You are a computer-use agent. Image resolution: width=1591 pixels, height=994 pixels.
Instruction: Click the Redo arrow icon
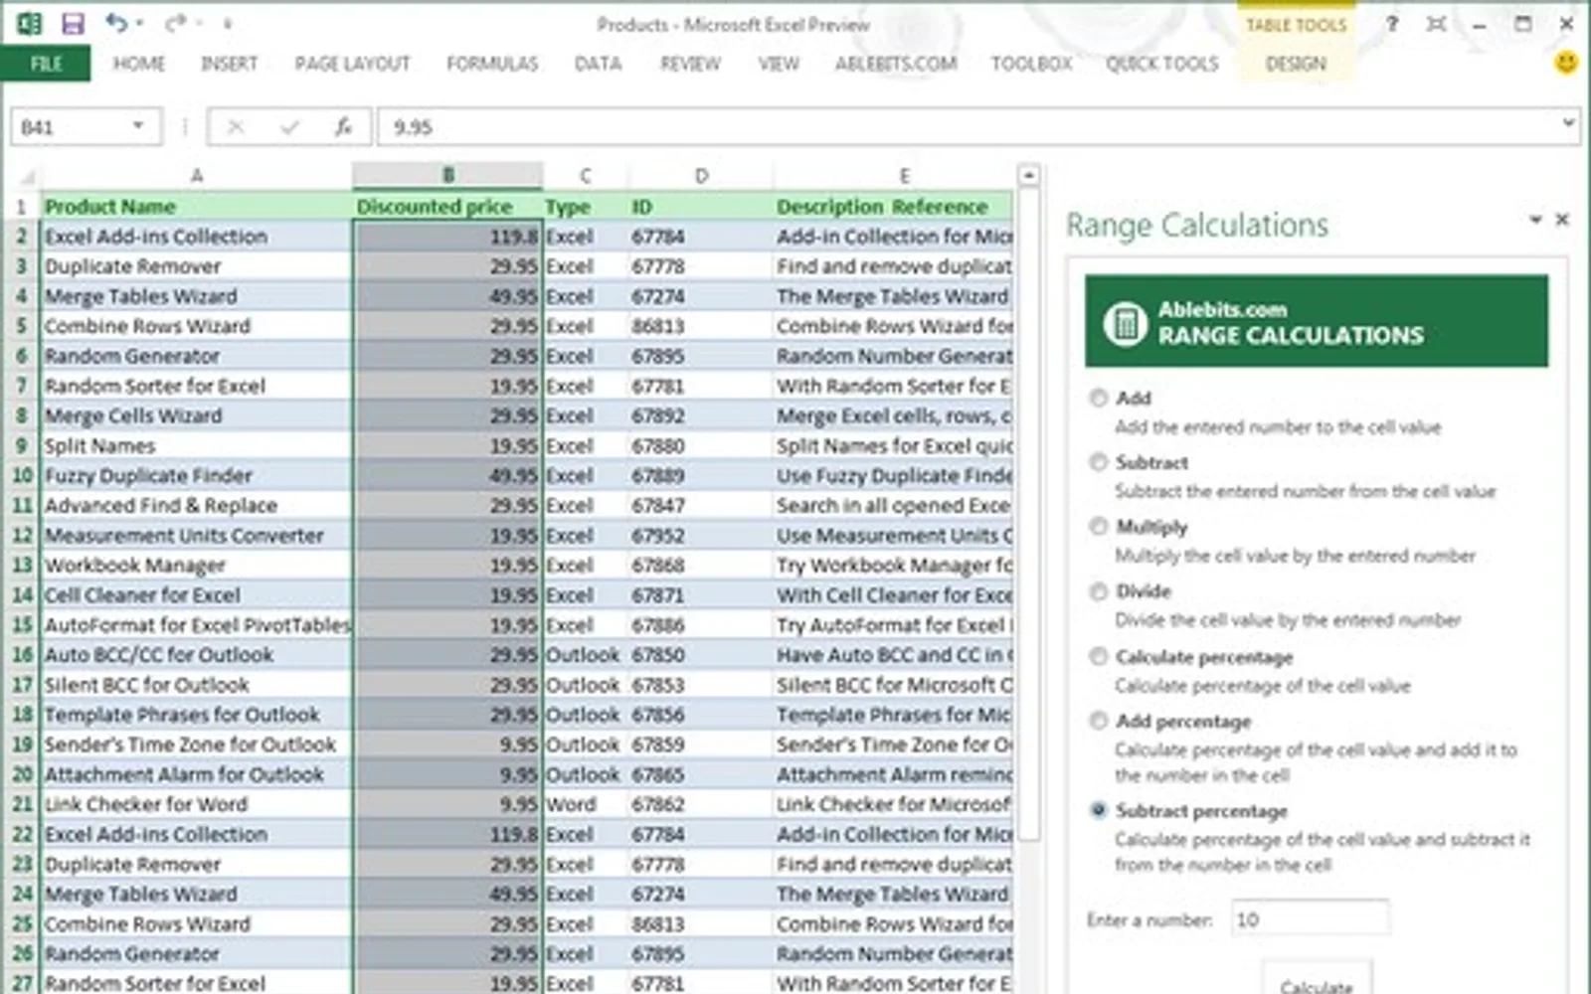[176, 23]
